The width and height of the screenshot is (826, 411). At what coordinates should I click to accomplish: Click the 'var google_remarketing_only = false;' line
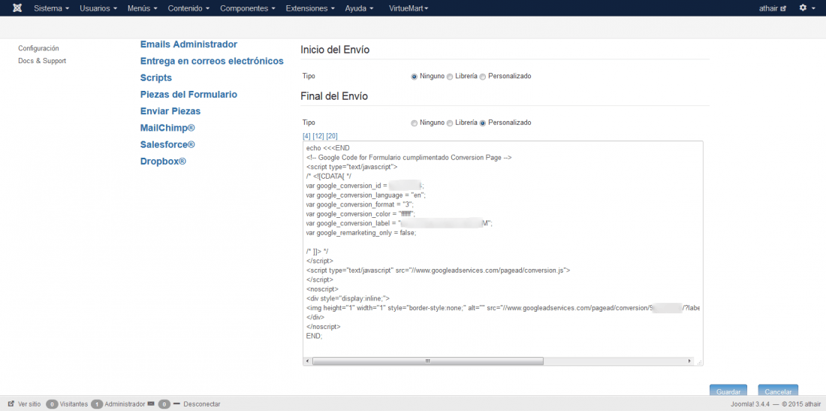tap(361, 233)
